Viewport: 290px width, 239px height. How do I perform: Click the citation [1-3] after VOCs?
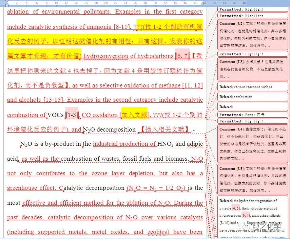point(70,115)
